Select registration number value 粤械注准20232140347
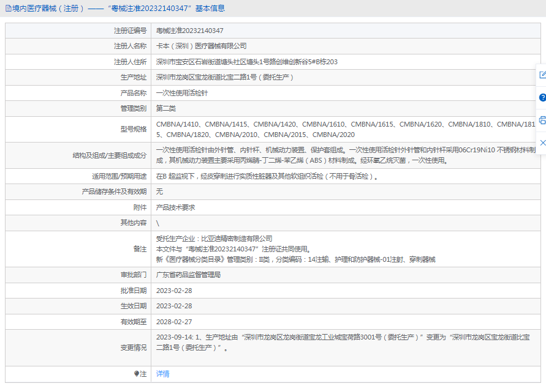546x386 pixels. (190, 31)
